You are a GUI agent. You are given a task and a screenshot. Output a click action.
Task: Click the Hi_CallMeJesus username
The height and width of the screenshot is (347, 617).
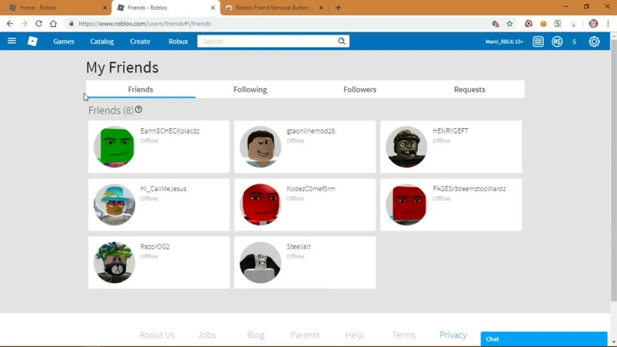(x=163, y=188)
